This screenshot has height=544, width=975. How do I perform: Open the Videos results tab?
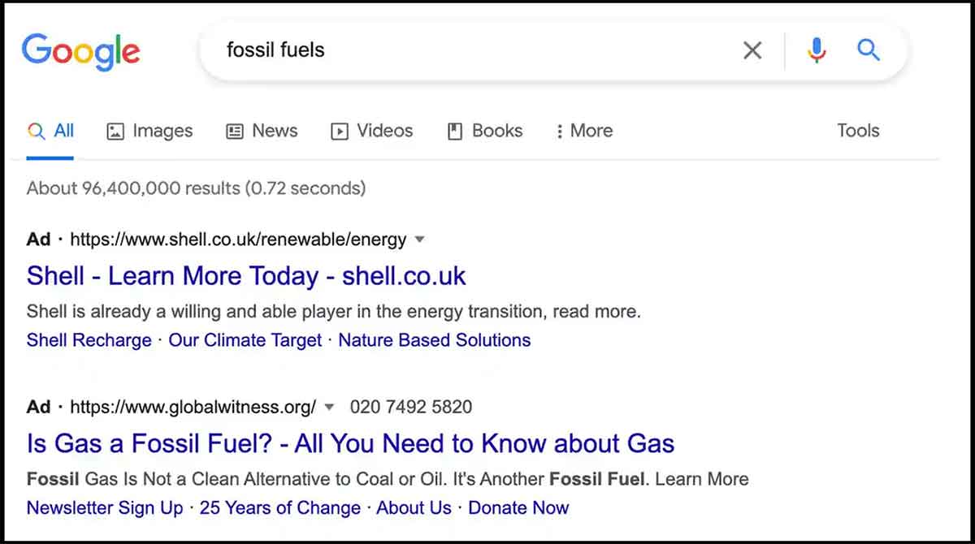pyautogui.click(x=372, y=131)
